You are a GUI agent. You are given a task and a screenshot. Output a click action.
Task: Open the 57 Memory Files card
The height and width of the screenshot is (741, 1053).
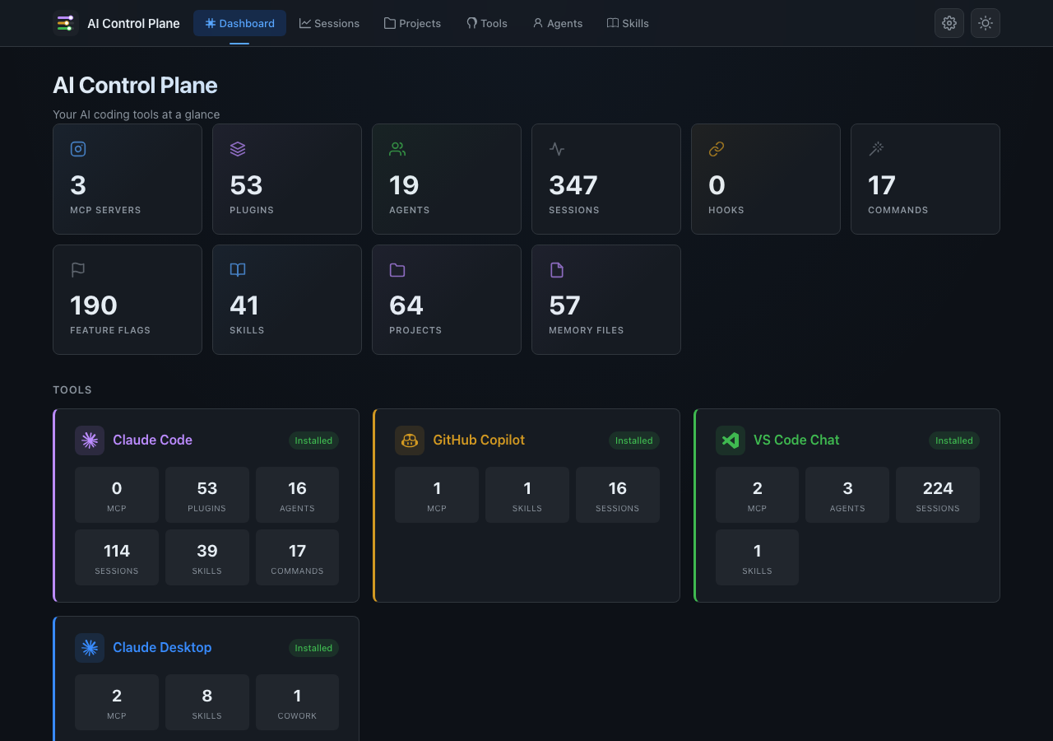(x=606, y=300)
